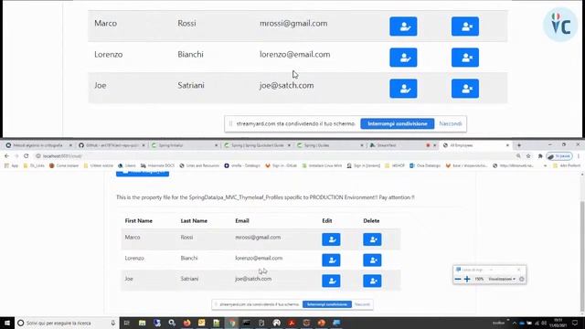Zoom in with the Magnifier plus button
This screenshot has width=585, height=329.
(467, 279)
